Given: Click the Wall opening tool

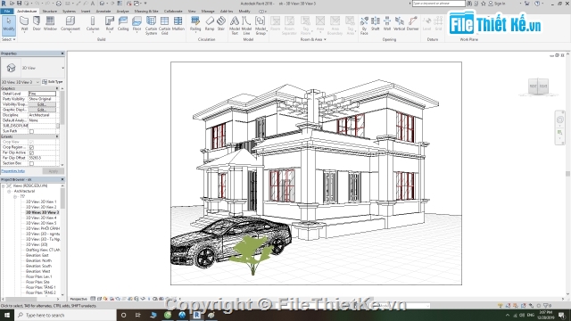Looking at the screenshot, I should tap(387, 24).
